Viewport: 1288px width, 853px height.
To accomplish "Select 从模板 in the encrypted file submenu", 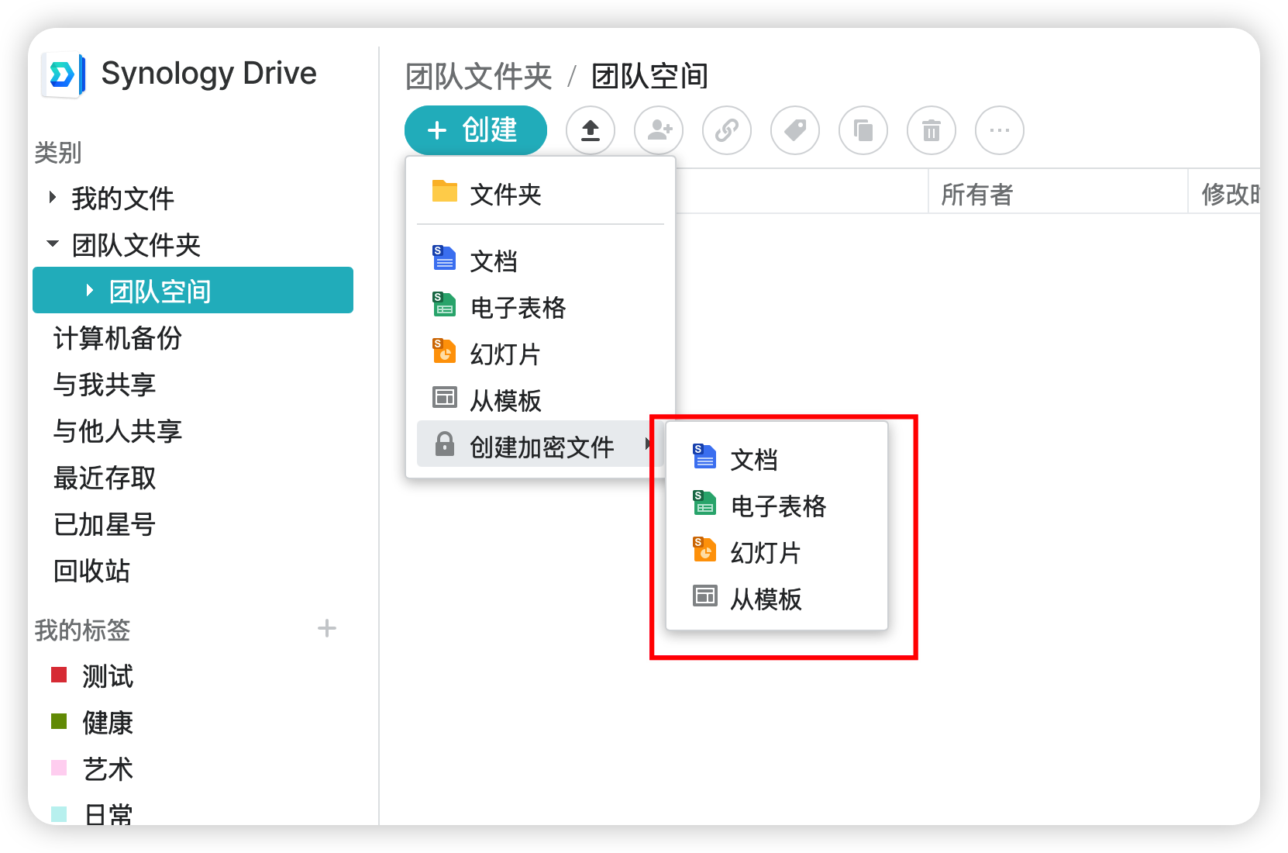I will pos(777,599).
